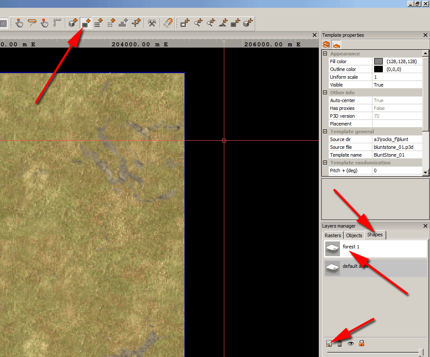Collapse the Appearance property group
This screenshot has width=430, height=357.
[325, 53]
